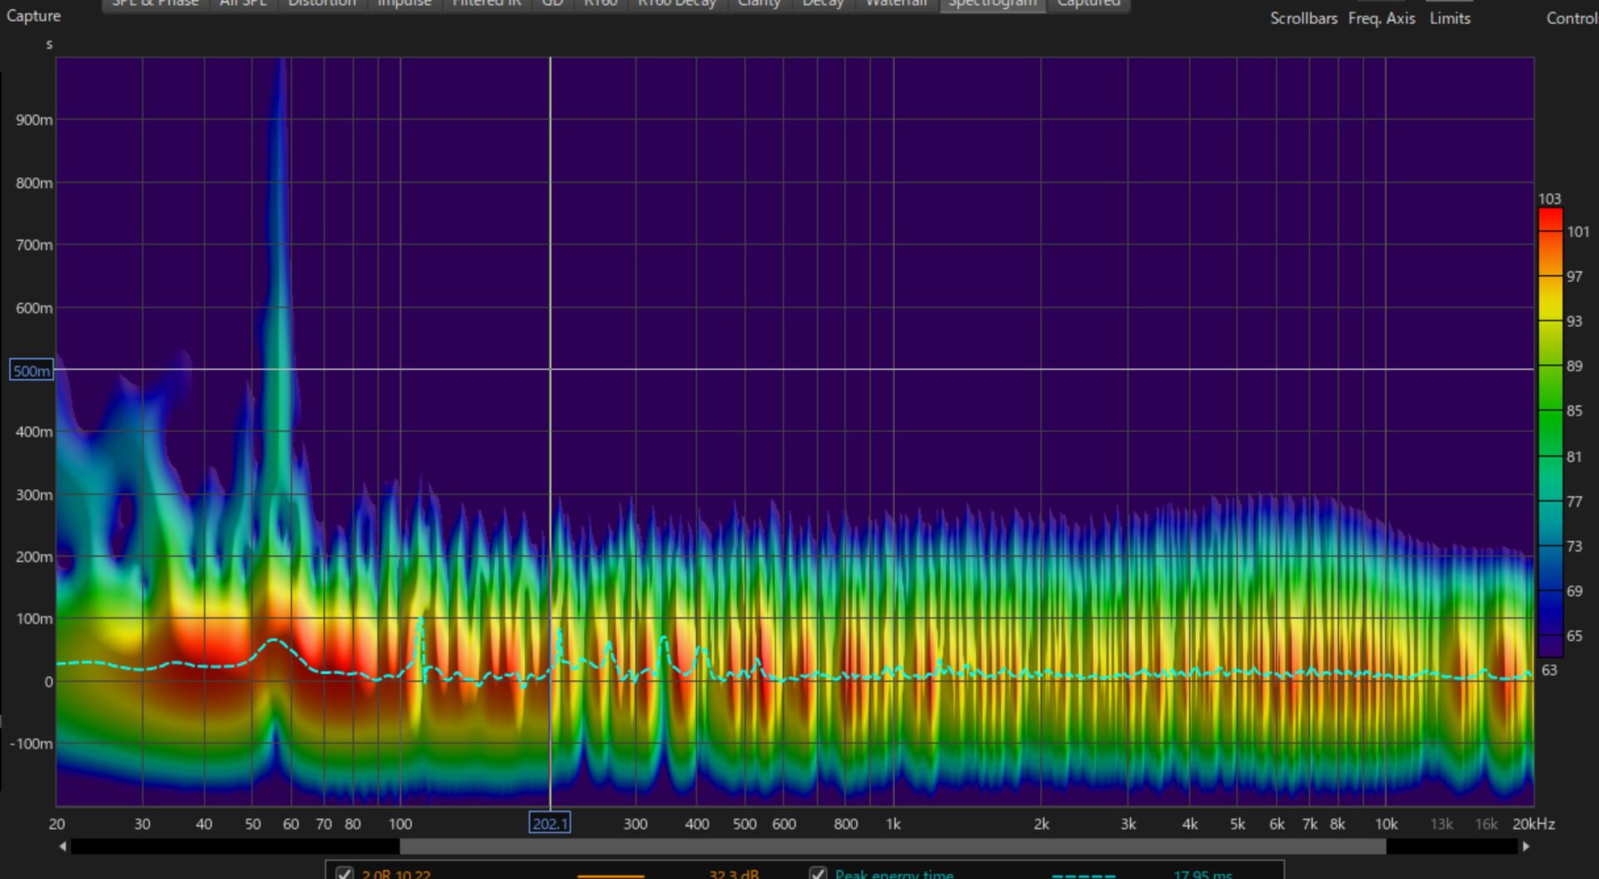1599x879 pixels.
Task: Open the graph Limits settings
Action: [1449, 17]
